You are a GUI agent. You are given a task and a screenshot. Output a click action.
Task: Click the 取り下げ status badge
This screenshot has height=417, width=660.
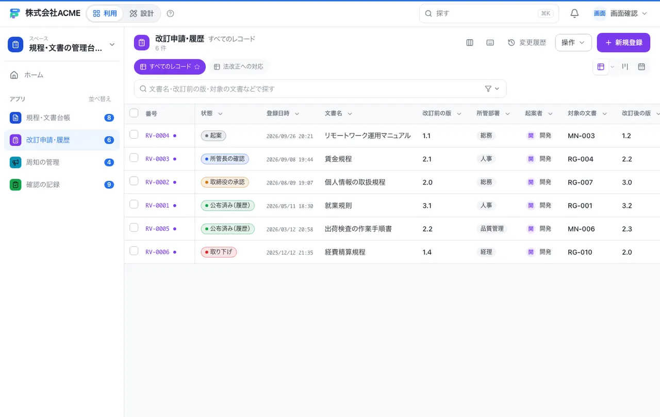pos(219,252)
